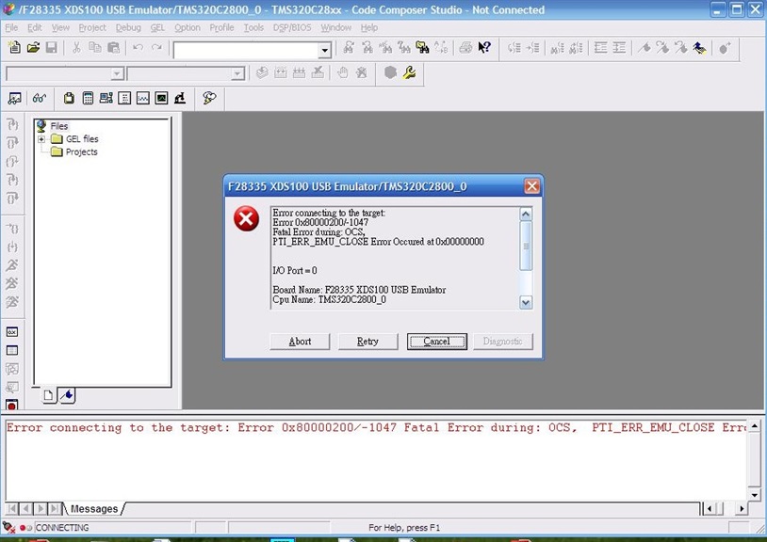This screenshot has width=767, height=542.
Task: Click the Redo arrow icon
Action: click(x=156, y=47)
